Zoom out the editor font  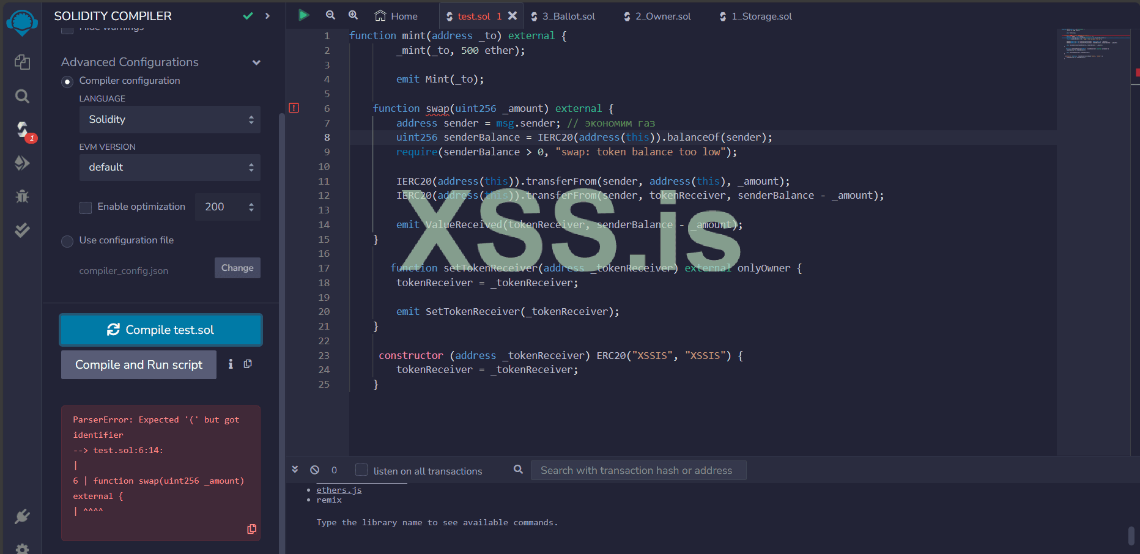[330, 15]
